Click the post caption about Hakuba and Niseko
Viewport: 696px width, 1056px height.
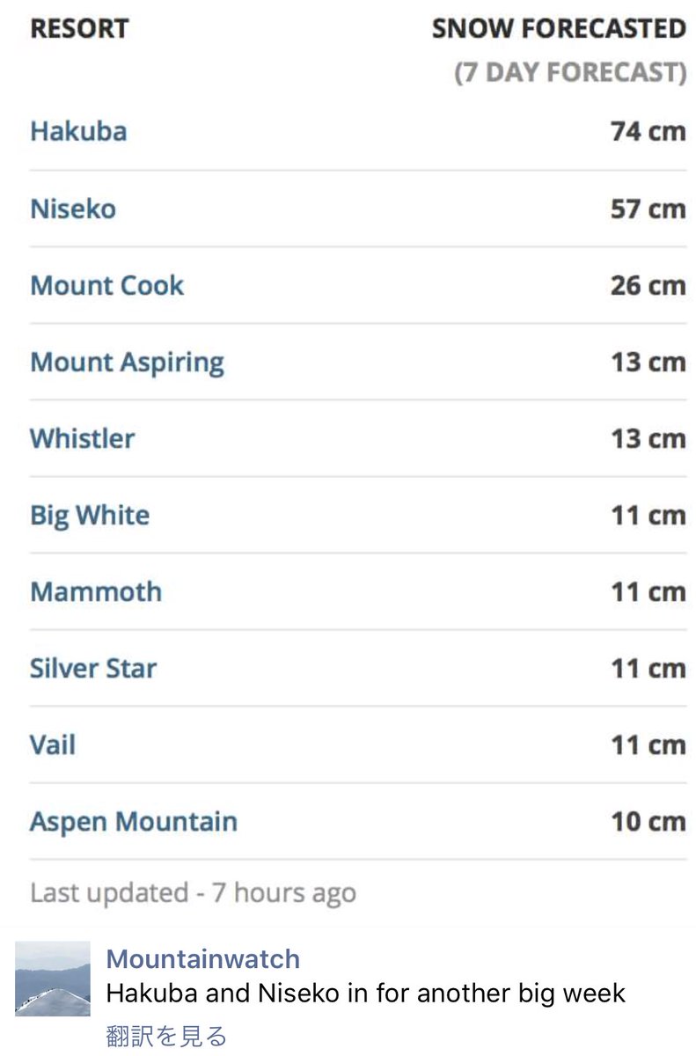[365, 994]
